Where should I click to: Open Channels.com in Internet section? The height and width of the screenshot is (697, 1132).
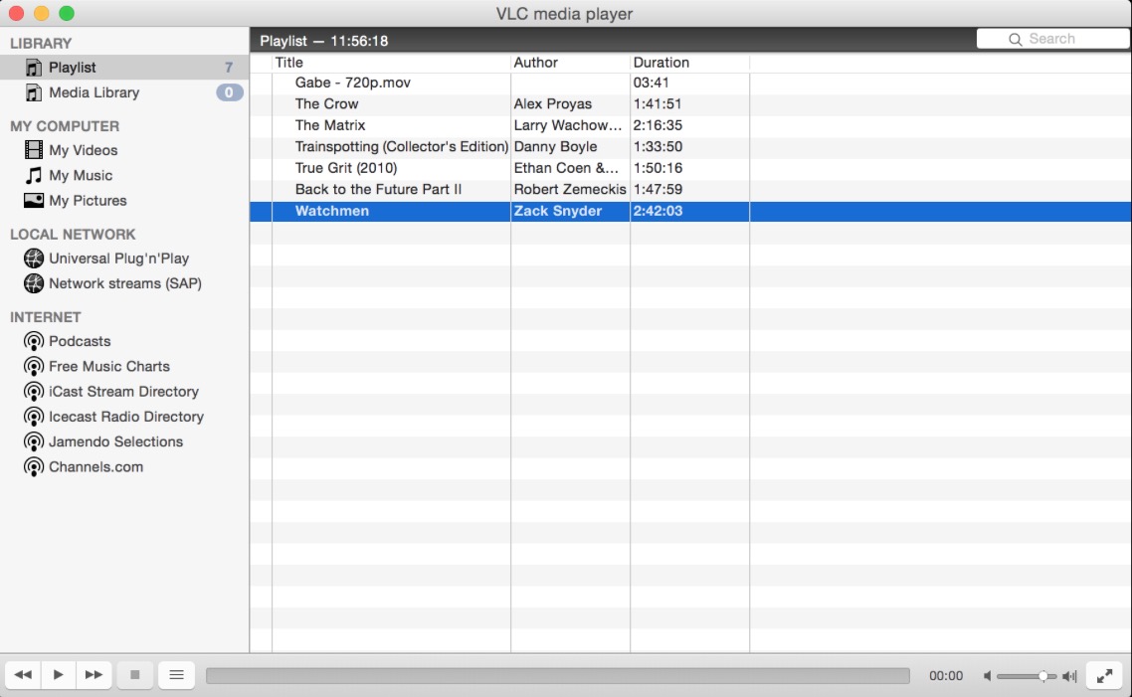[124, 467]
